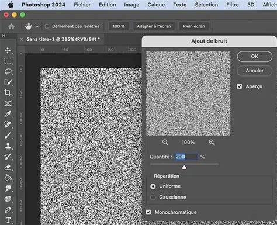Viewport: 277px width, 225px height.
Task: Uncheck the Monochromatique option
Action: [x=148, y=212]
